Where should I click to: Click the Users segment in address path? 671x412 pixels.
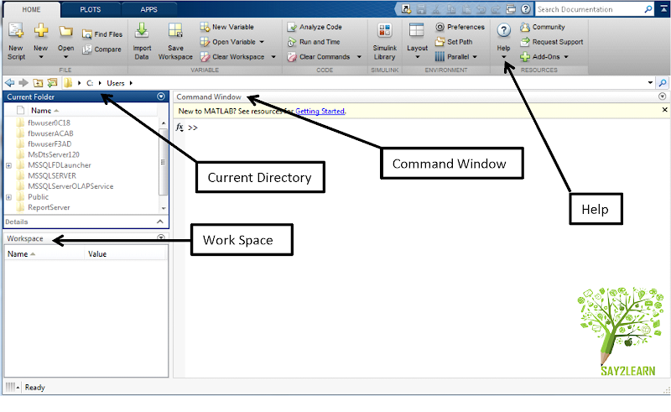[x=116, y=83]
